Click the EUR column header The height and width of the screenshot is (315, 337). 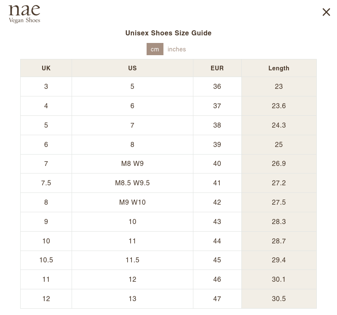click(x=217, y=68)
